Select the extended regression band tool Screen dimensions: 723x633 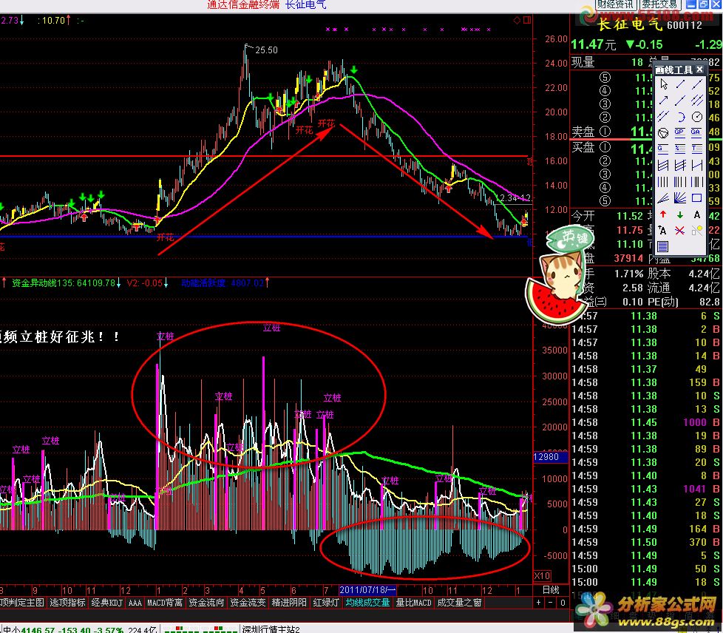click(680, 165)
